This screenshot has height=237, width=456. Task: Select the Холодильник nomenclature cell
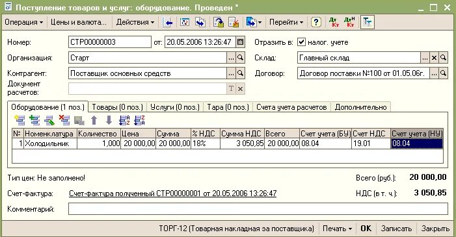(x=50, y=143)
